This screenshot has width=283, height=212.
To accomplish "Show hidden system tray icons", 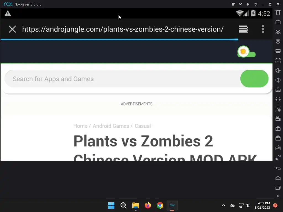I will 223,205.
